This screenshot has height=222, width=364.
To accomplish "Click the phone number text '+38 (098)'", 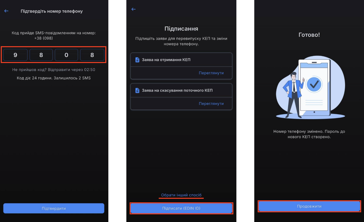I will (43, 38).
